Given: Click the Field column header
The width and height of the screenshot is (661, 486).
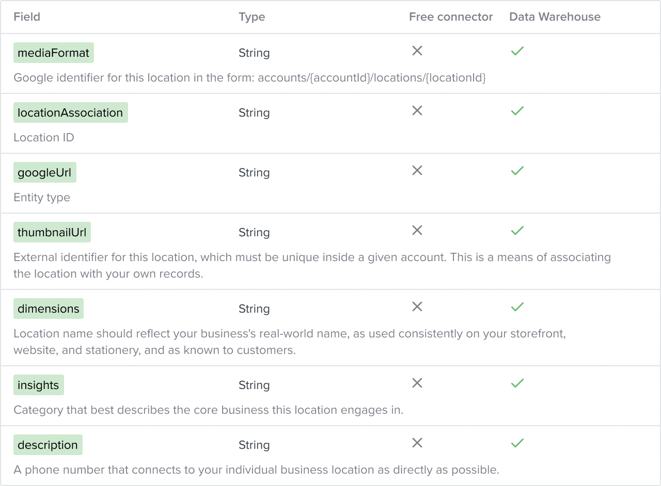Looking at the screenshot, I should 27,17.
